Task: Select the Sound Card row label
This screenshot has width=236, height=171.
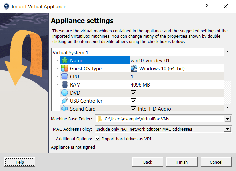Action: tap(83, 109)
